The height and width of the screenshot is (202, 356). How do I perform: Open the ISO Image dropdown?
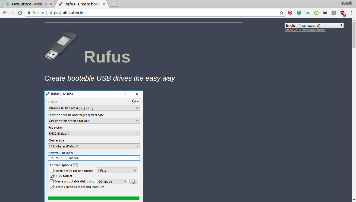112,182
